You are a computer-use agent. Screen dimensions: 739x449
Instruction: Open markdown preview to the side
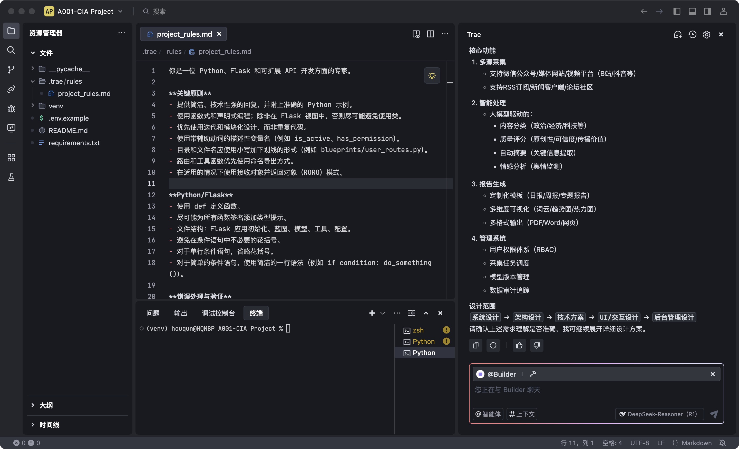tap(416, 34)
